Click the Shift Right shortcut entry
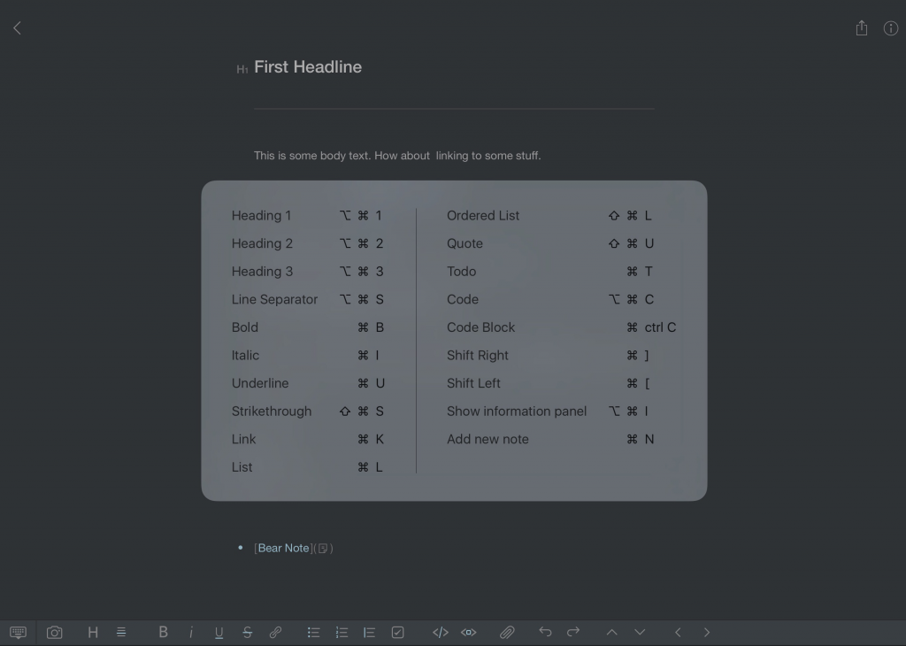This screenshot has height=646, width=906. tap(549, 356)
